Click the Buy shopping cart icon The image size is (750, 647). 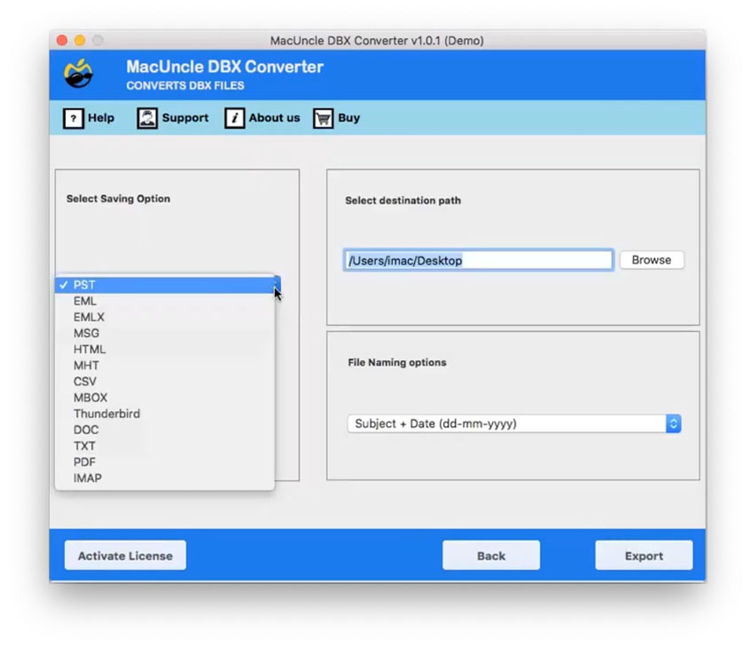click(x=324, y=118)
